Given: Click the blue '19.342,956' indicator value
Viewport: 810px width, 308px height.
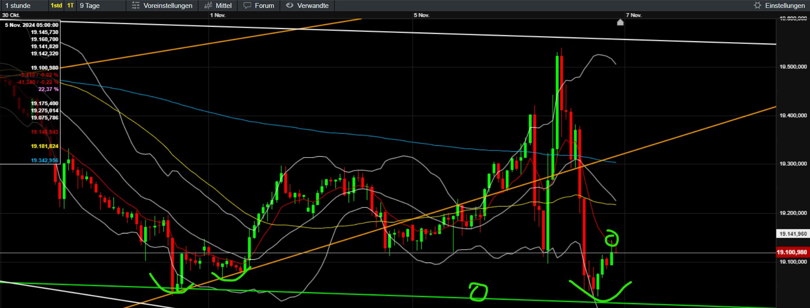Looking at the screenshot, I should pyautogui.click(x=44, y=160).
